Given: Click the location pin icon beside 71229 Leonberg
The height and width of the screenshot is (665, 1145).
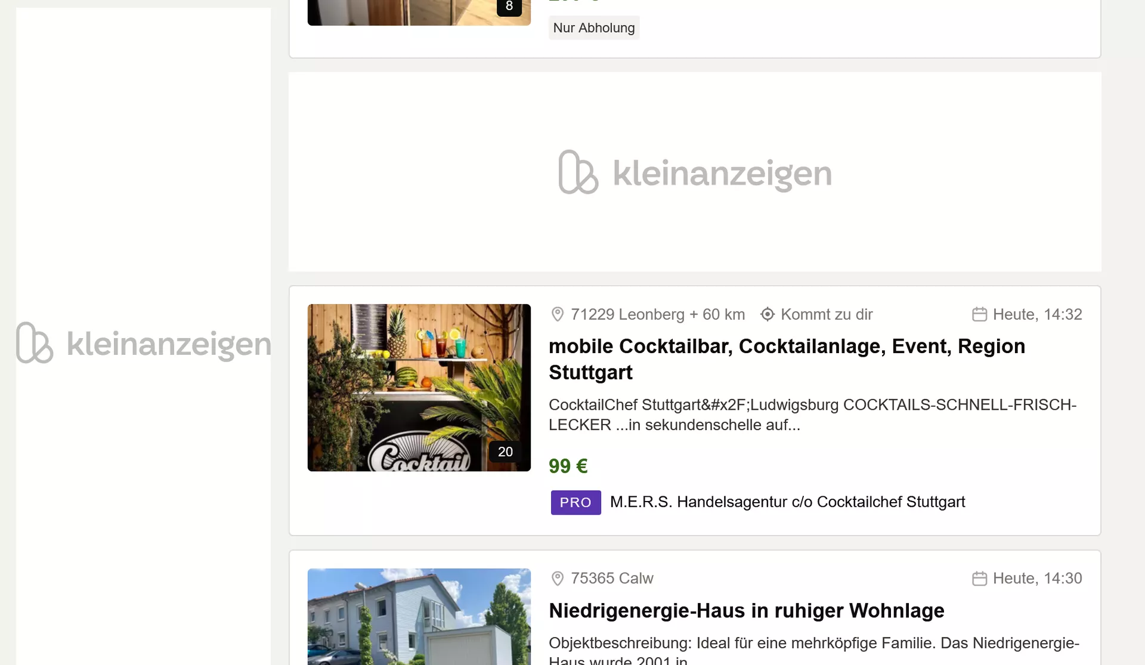Looking at the screenshot, I should point(557,314).
